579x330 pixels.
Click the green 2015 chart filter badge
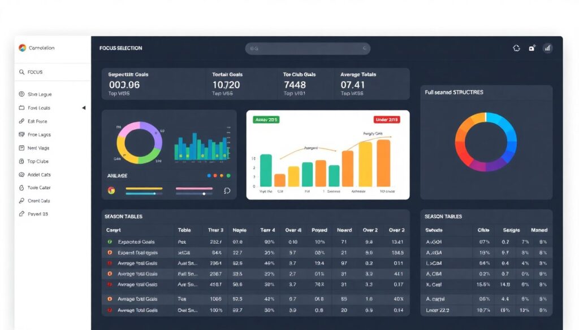click(267, 120)
